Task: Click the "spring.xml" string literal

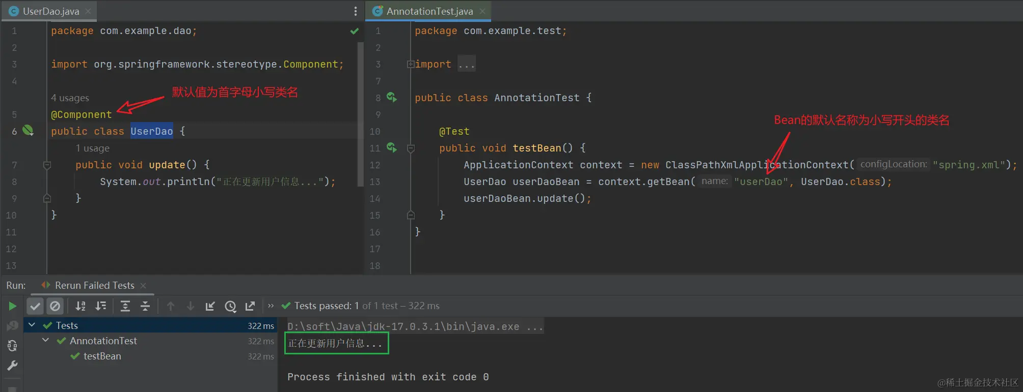Action: [x=969, y=165]
